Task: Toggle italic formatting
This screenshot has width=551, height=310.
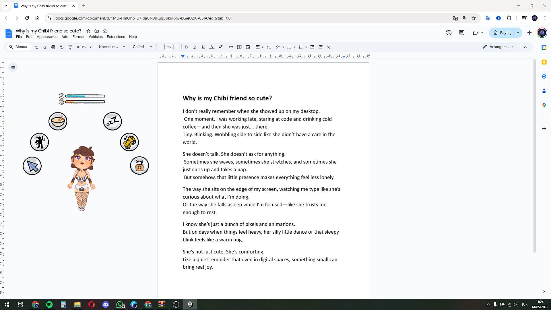Action: tap(195, 47)
